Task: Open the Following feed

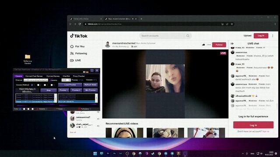Action: pyautogui.click(x=79, y=53)
